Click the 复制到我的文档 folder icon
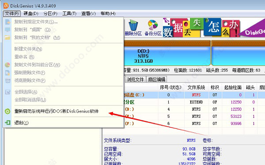Viewport: 265px width, 165px height. coord(8,37)
